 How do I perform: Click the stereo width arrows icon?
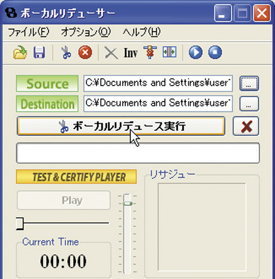pos(170,52)
